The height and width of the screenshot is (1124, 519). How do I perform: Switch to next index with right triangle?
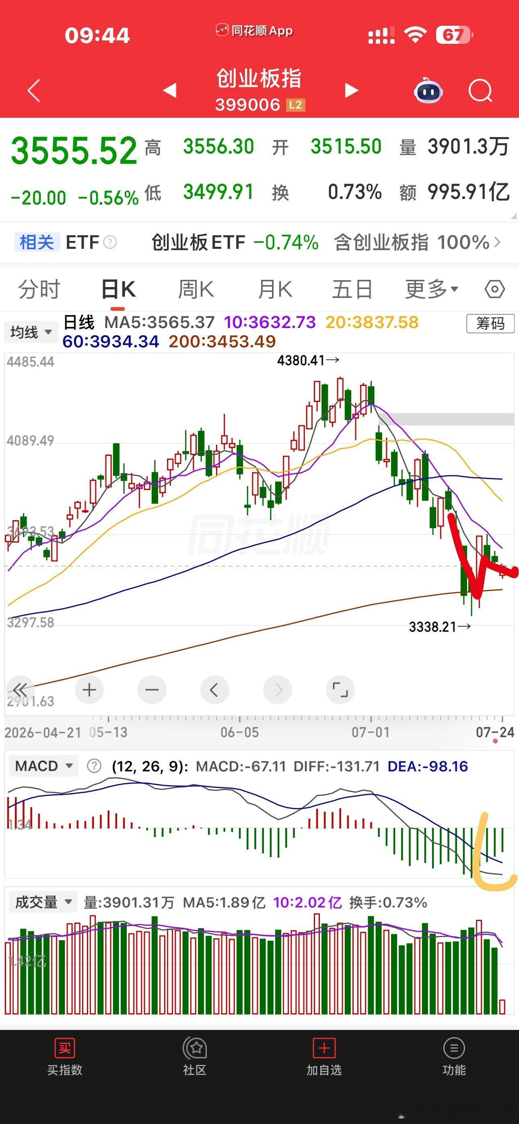pyautogui.click(x=351, y=90)
